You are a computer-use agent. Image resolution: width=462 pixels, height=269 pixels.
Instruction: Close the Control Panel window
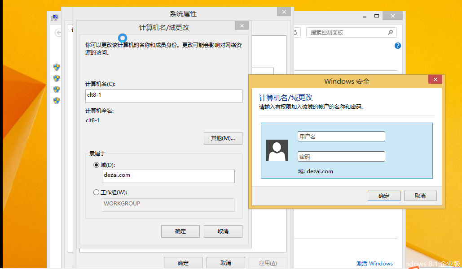click(x=393, y=16)
